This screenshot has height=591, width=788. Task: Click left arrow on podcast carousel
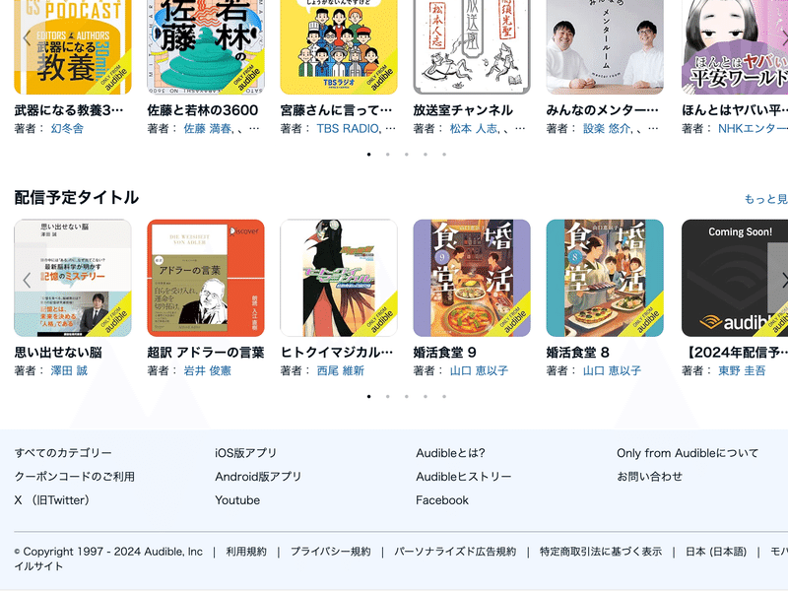point(28,37)
